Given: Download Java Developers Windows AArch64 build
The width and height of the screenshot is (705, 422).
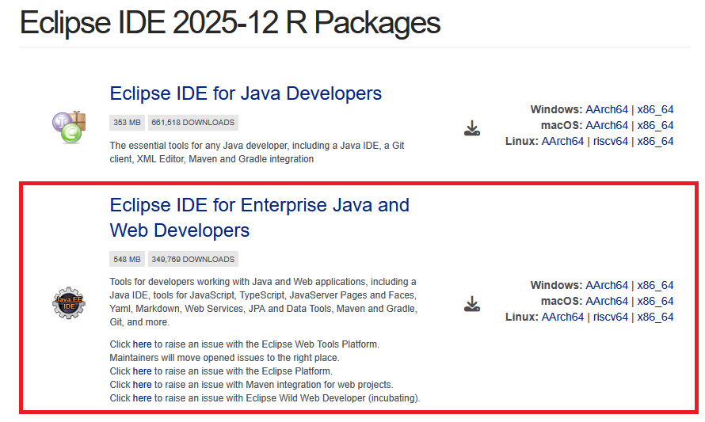Looking at the screenshot, I should (606, 109).
